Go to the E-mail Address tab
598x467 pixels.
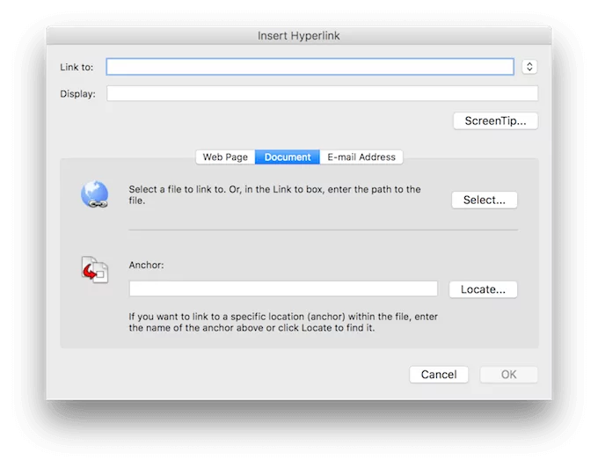361,157
